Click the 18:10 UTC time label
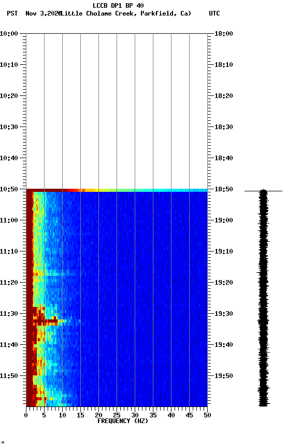The height and width of the screenshot is (448, 286). point(224,65)
